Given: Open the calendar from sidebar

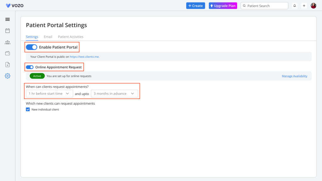Looking at the screenshot, I should point(8,30).
